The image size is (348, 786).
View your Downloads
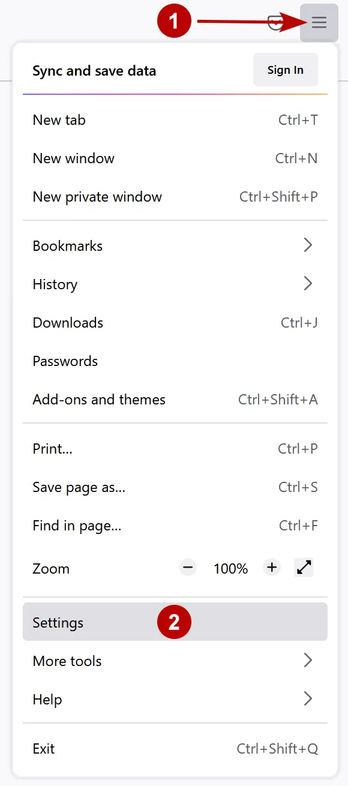coord(67,322)
